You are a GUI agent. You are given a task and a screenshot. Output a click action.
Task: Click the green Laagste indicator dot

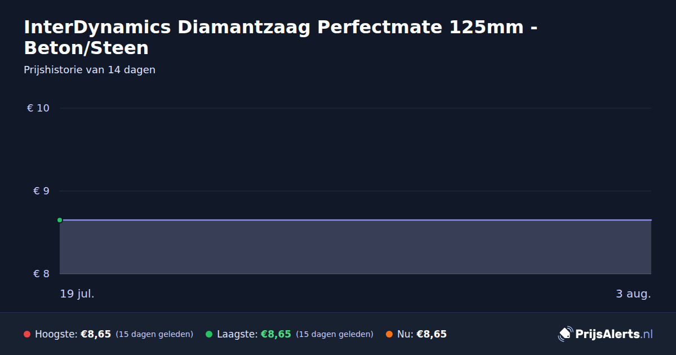(x=209, y=334)
